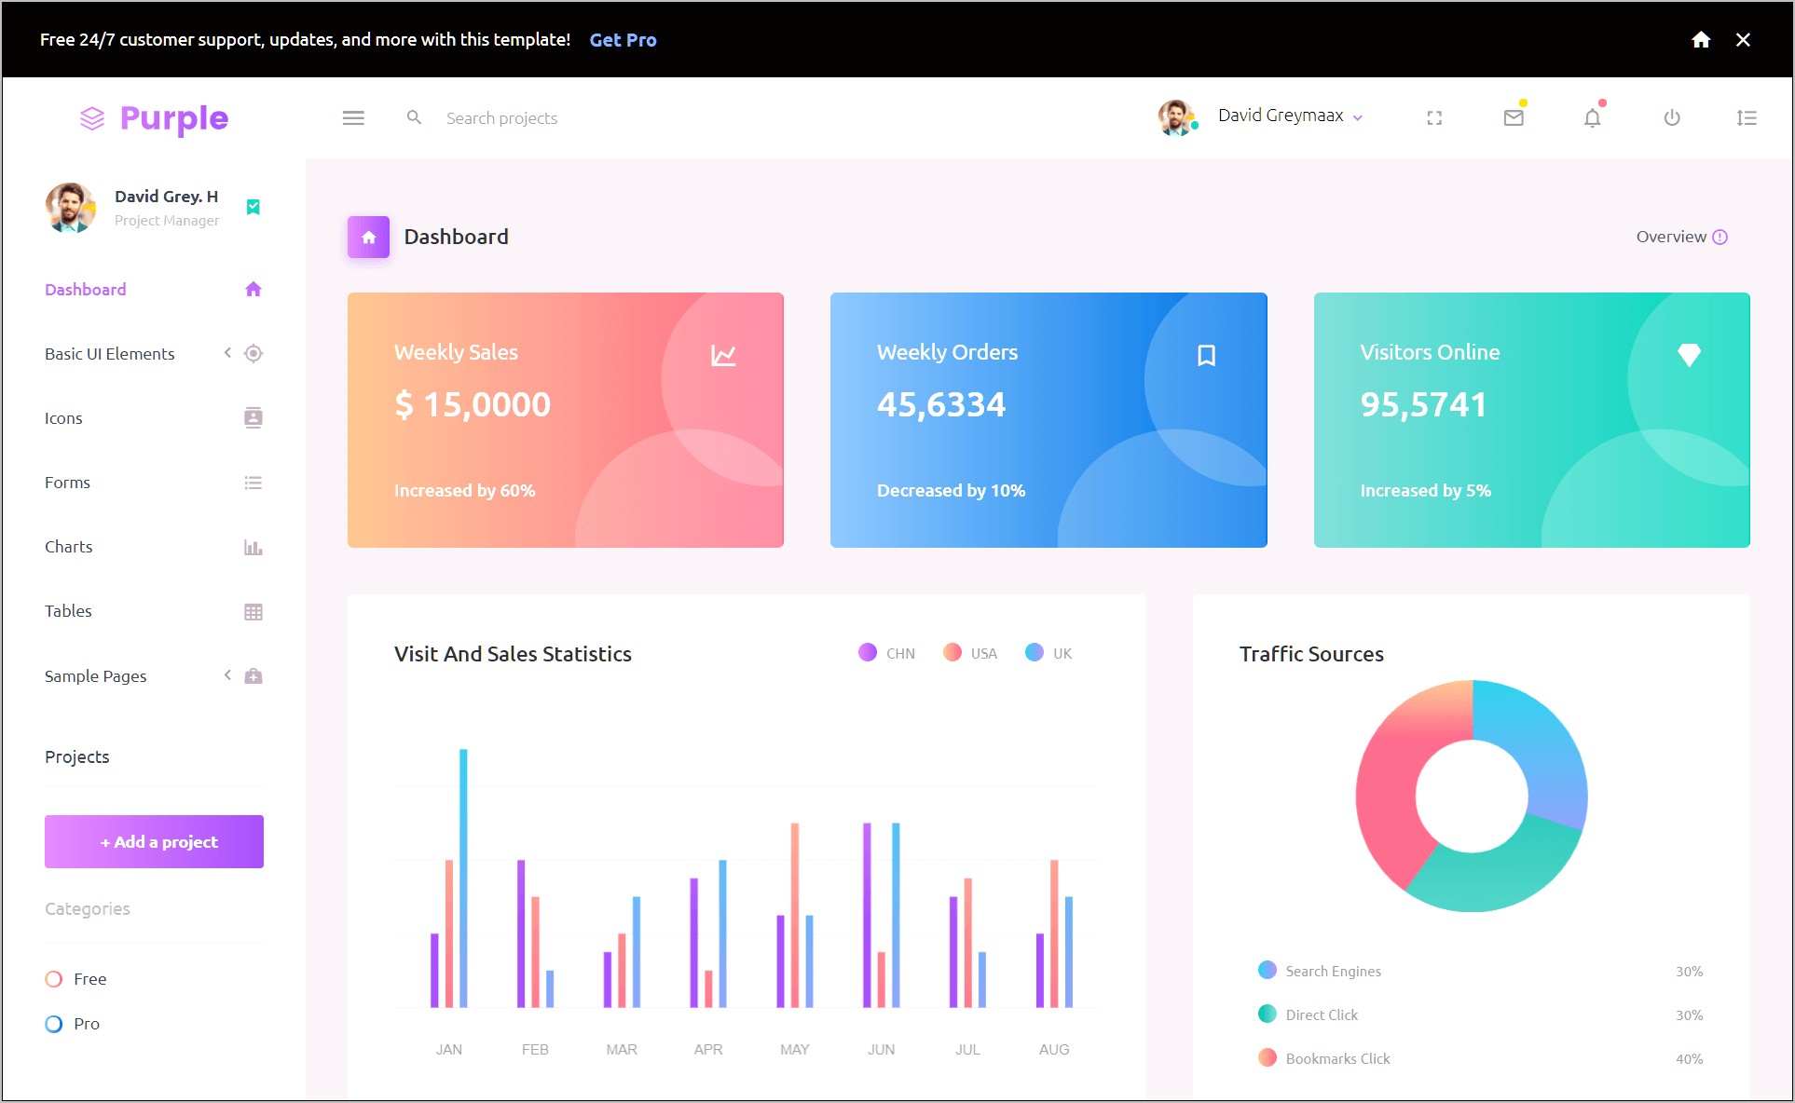Image resolution: width=1795 pixels, height=1103 pixels.
Task: Click the Project Manager subtitle
Action: coord(167,221)
